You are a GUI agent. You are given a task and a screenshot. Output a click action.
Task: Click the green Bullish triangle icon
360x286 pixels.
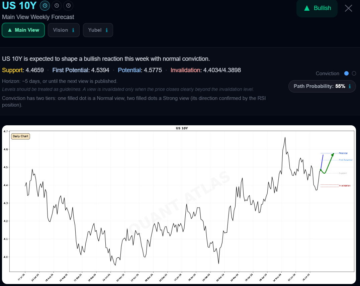point(307,8)
